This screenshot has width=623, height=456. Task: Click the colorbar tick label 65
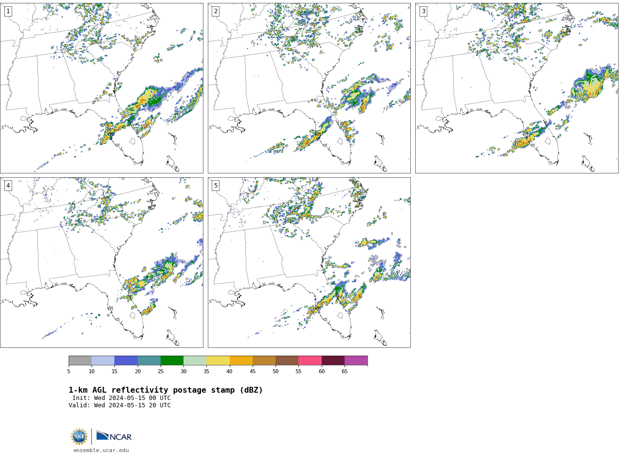345,372
